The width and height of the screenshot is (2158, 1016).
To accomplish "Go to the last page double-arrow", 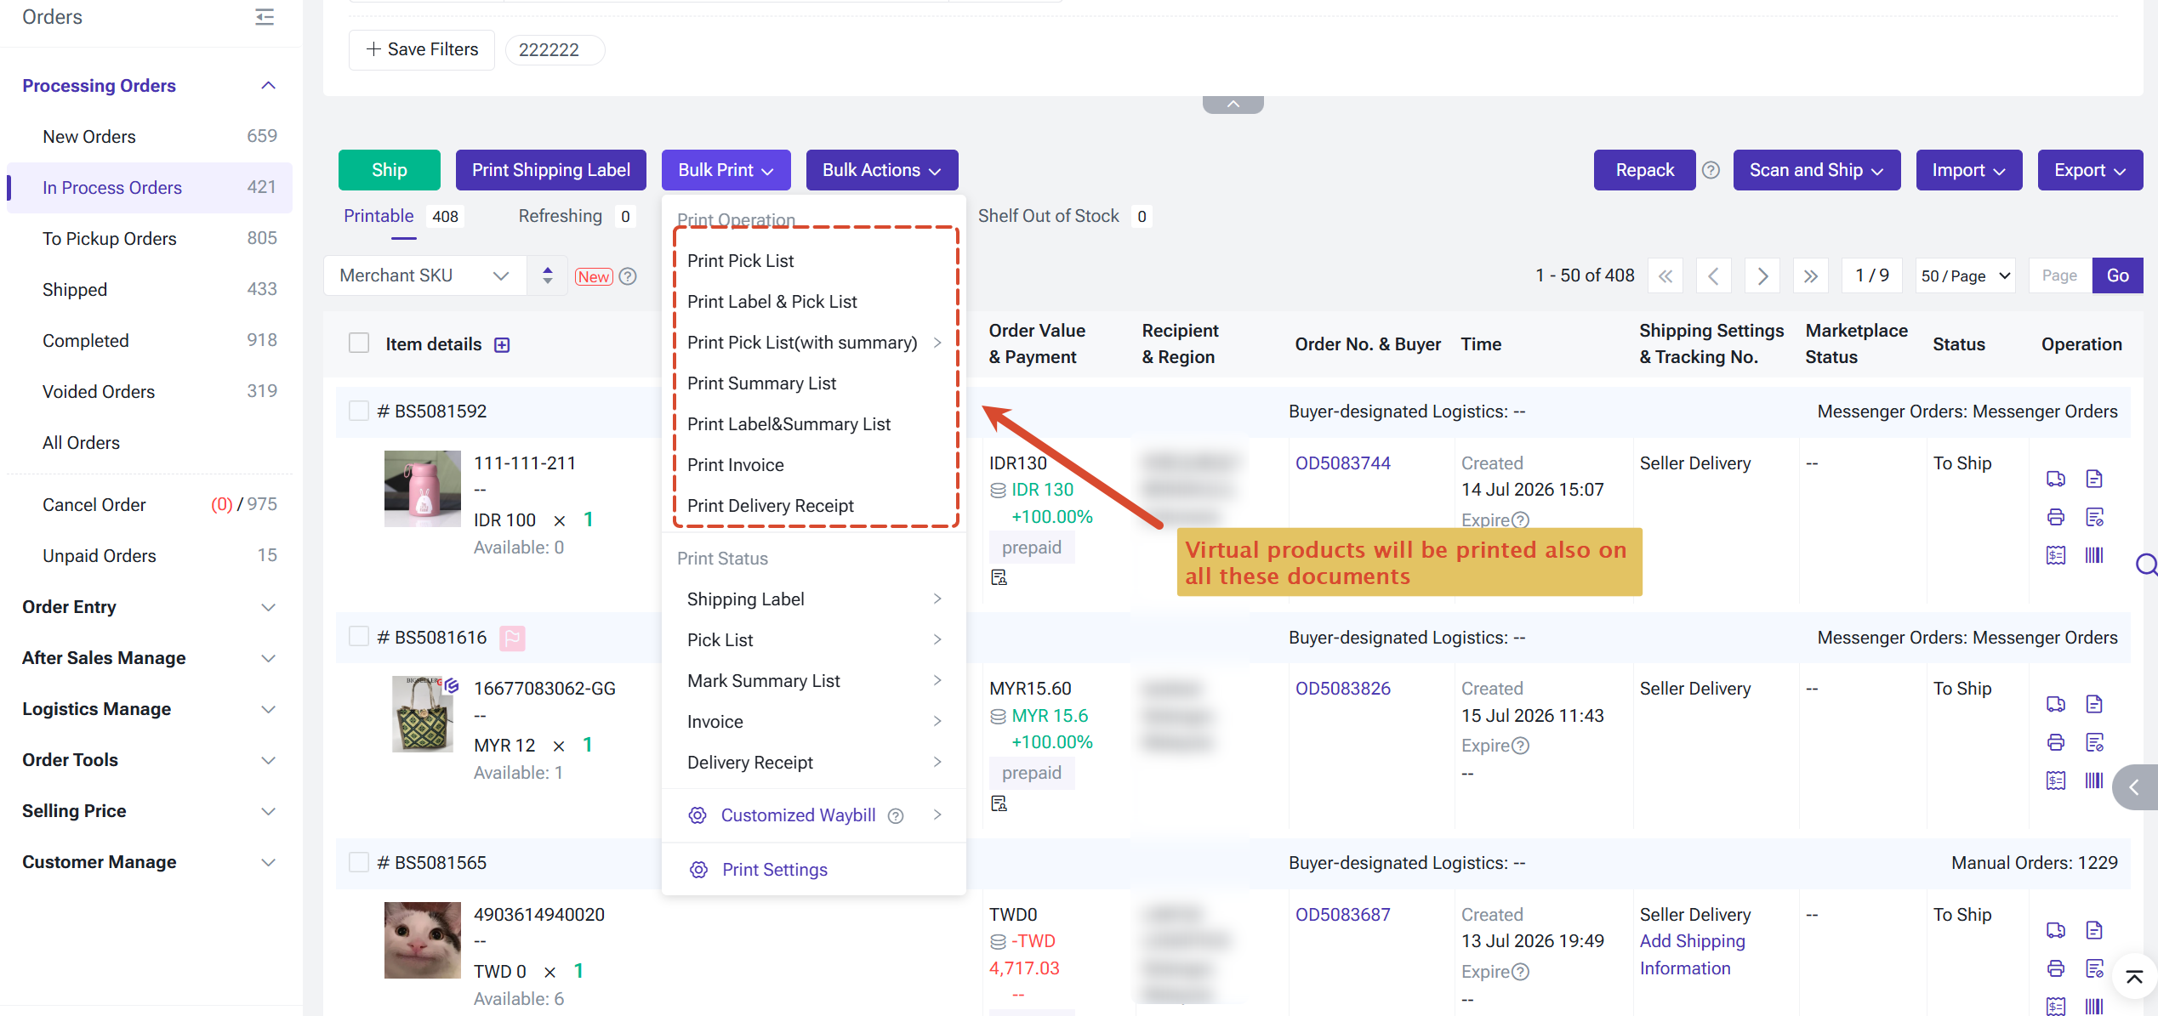I will 1810,275.
